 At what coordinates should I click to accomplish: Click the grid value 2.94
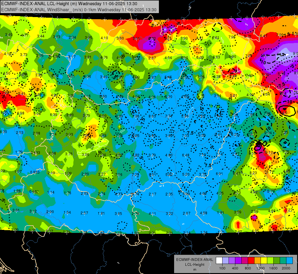[72, 37]
